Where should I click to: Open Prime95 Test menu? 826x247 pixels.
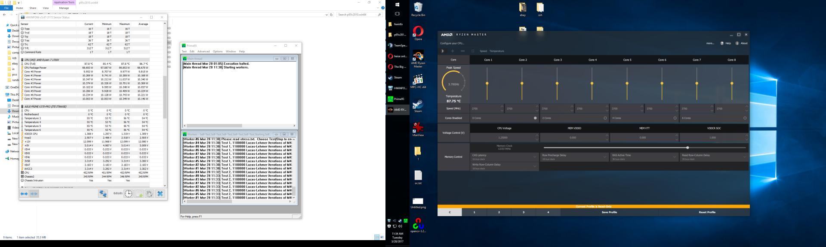click(x=184, y=51)
